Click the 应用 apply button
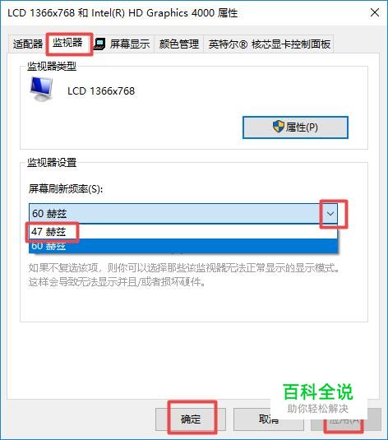 click(345, 419)
